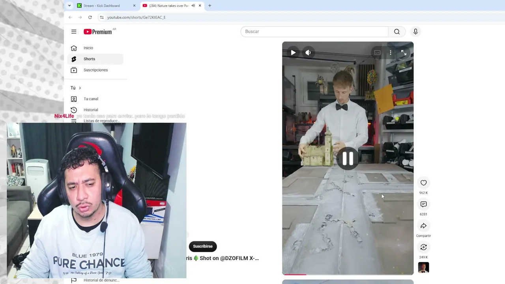Viewport: 505px width, 284px height.
Task: Click the Tu canal sidebar icon
Action: pos(74,99)
